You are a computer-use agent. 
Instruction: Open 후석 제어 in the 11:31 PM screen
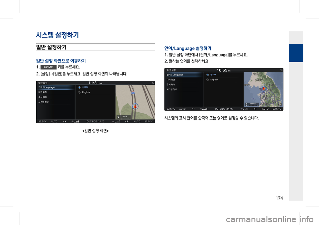(x=56, y=97)
